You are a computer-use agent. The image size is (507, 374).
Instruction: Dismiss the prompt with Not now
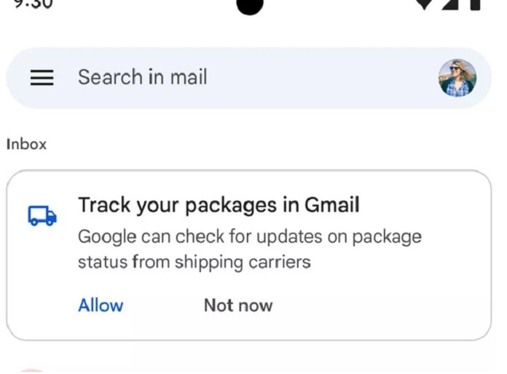[x=238, y=305]
